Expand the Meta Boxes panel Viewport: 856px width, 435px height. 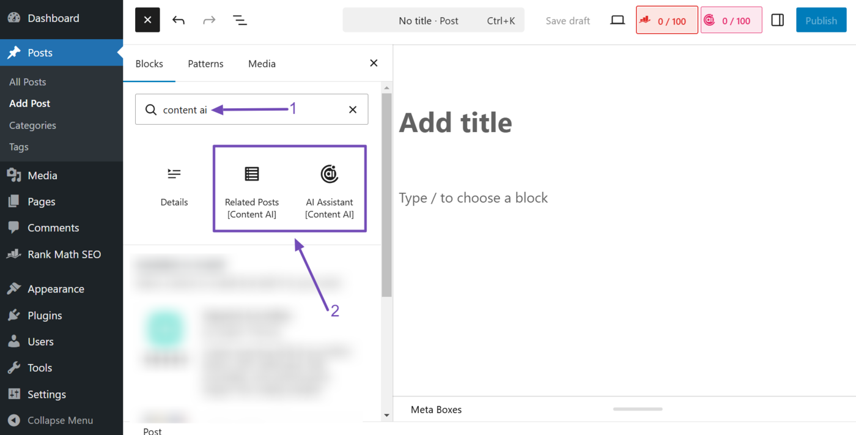tap(436, 409)
